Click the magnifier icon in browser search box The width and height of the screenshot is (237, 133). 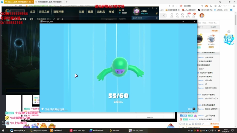[x=202, y=6]
